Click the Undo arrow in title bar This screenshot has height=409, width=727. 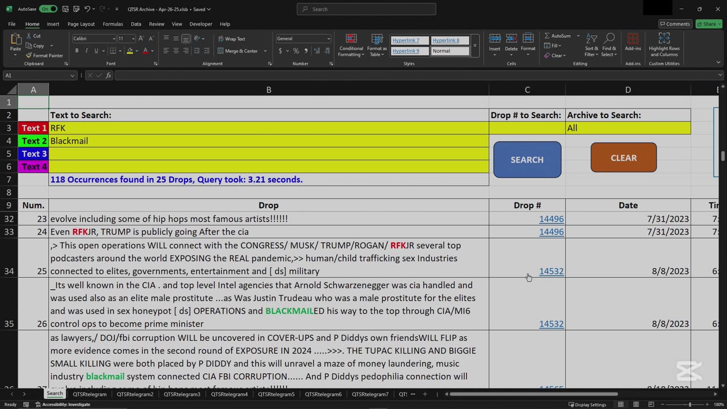pos(87,9)
